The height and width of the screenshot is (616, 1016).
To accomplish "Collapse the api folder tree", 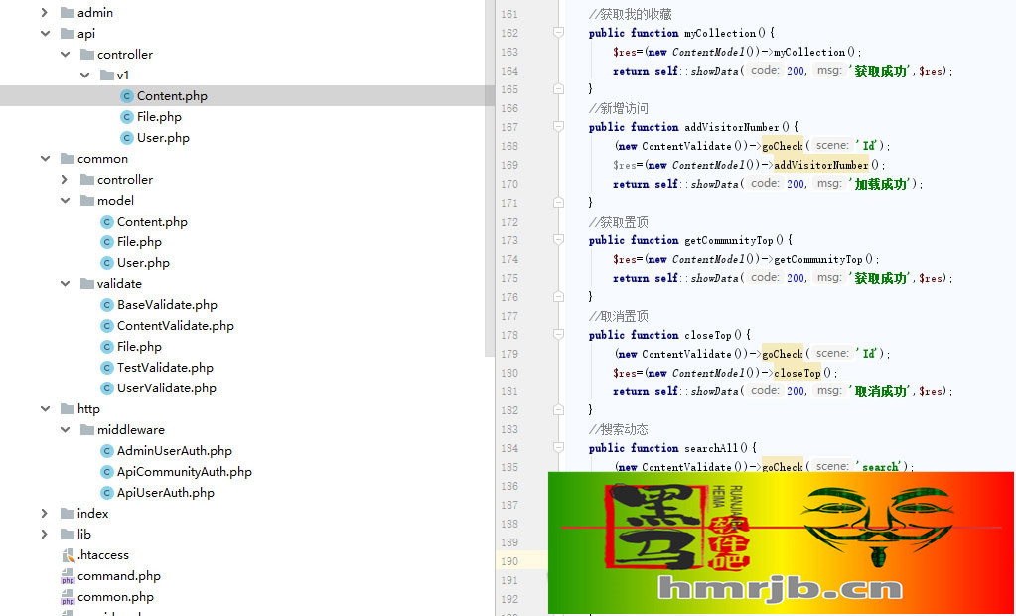I will pyautogui.click(x=44, y=34).
